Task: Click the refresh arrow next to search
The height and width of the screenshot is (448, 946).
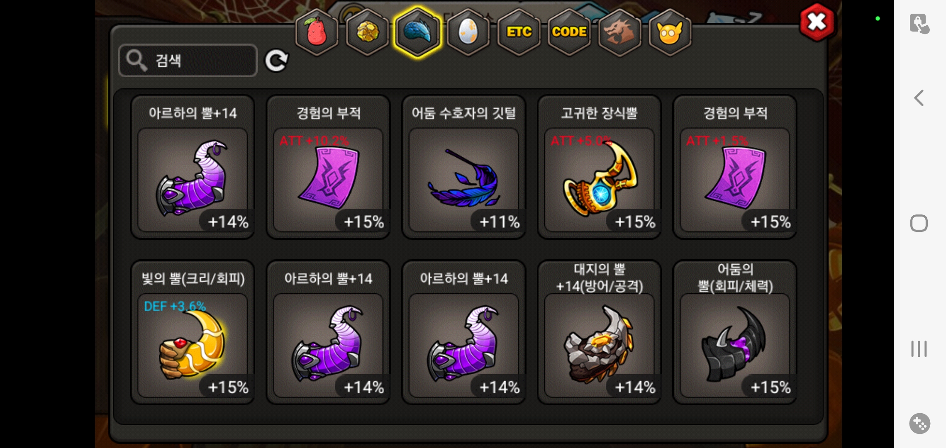Action: [x=276, y=61]
